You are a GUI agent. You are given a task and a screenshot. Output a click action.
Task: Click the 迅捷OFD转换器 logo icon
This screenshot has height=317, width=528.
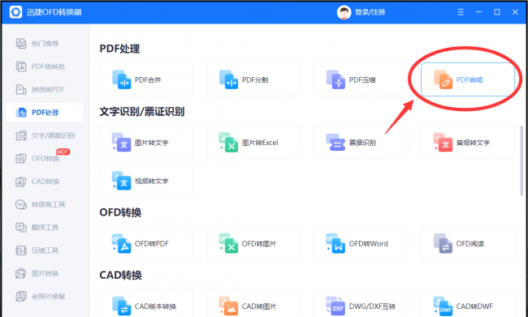point(15,12)
